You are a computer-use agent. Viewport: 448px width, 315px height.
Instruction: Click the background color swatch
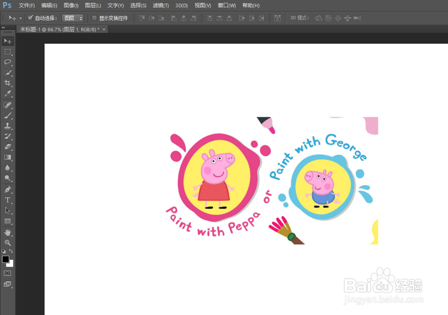(11, 264)
